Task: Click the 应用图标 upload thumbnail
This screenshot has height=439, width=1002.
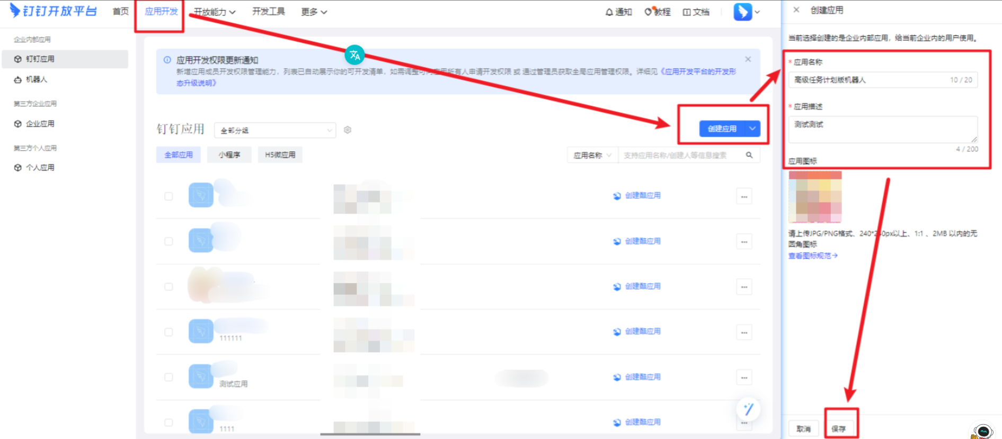Action: [815, 197]
